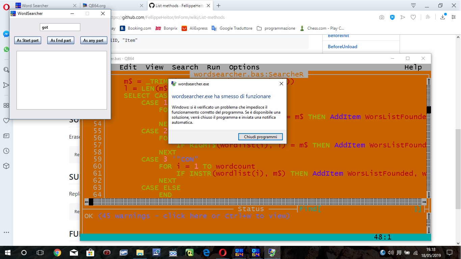Open the BeforeUnload wiki link

tap(343, 47)
